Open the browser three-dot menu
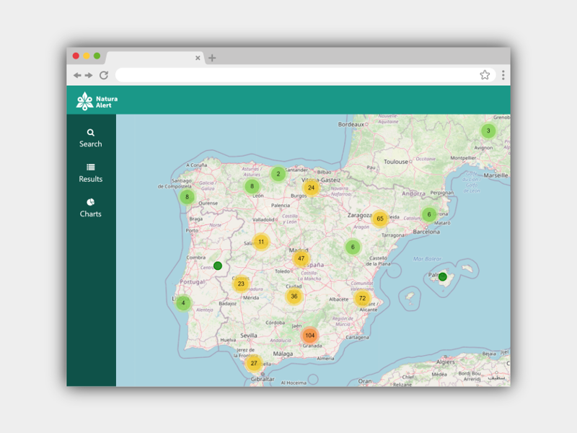This screenshot has width=577, height=433. pyautogui.click(x=503, y=75)
